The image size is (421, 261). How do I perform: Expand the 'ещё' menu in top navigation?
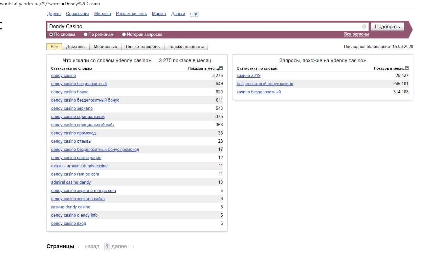coord(194,14)
